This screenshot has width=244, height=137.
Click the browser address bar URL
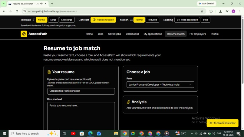click(53, 11)
